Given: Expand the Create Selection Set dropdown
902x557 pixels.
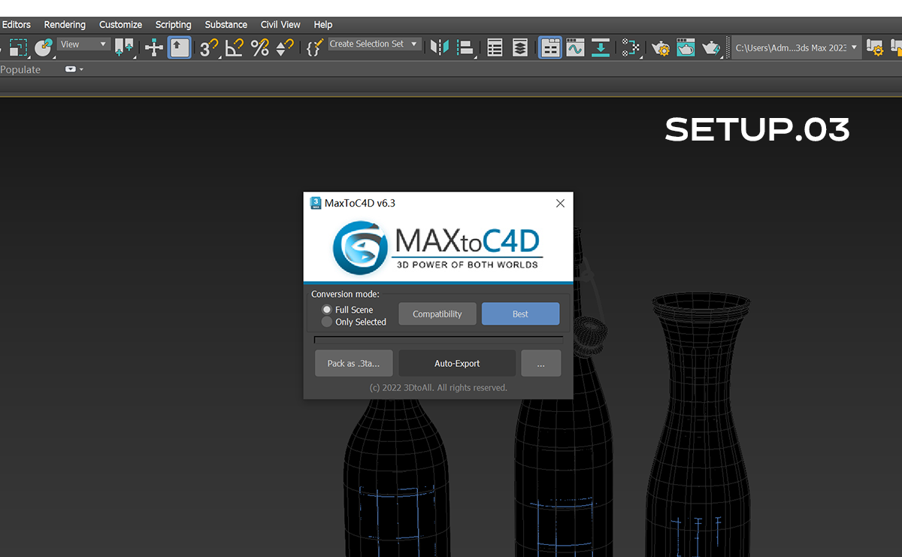Looking at the screenshot, I should tap(413, 44).
